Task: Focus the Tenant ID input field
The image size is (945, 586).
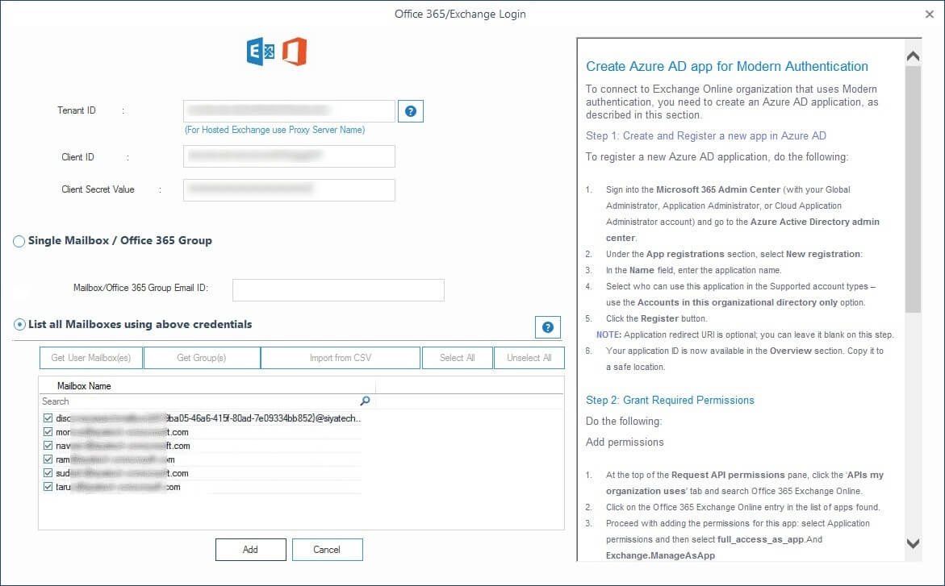Action: (x=289, y=110)
